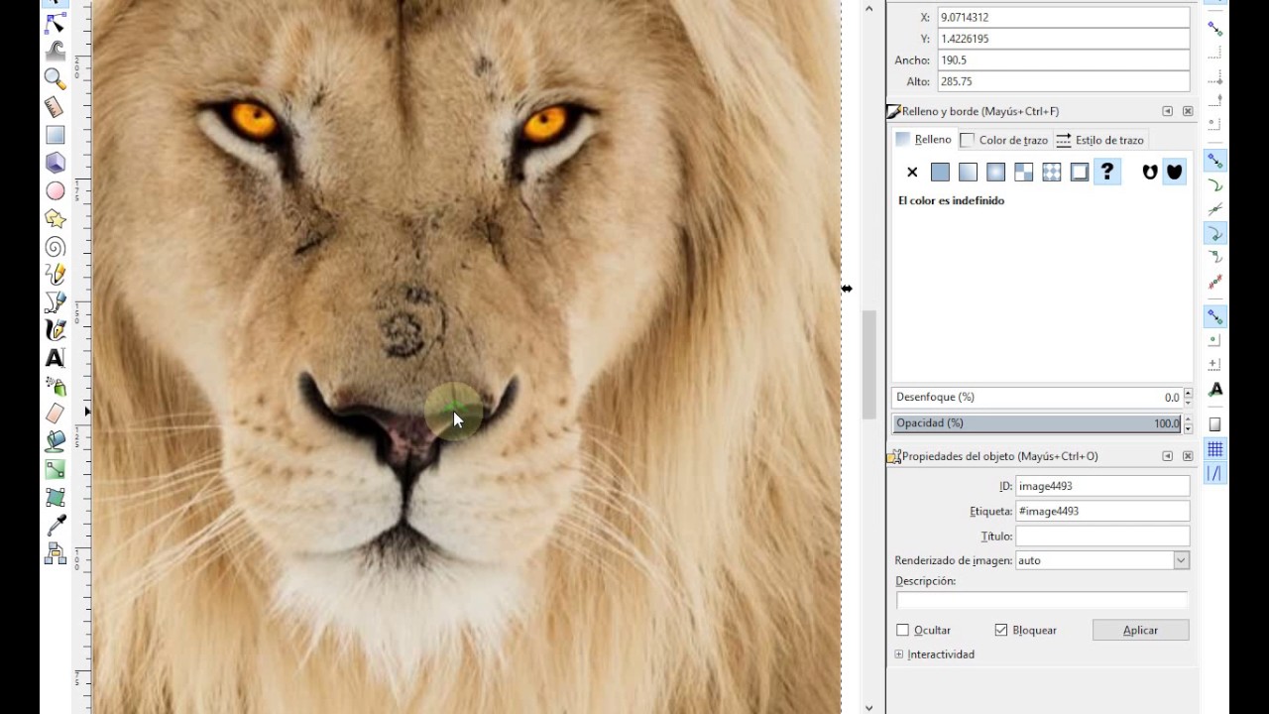Viewport: 1269px width, 714px height.
Task: Toggle snap to paths in snap bar
Action: coord(1214,185)
